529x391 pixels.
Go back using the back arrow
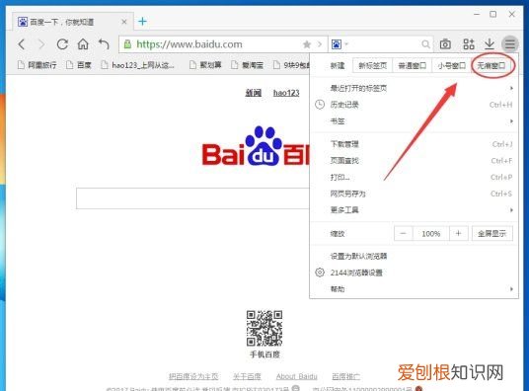click(22, 44)
